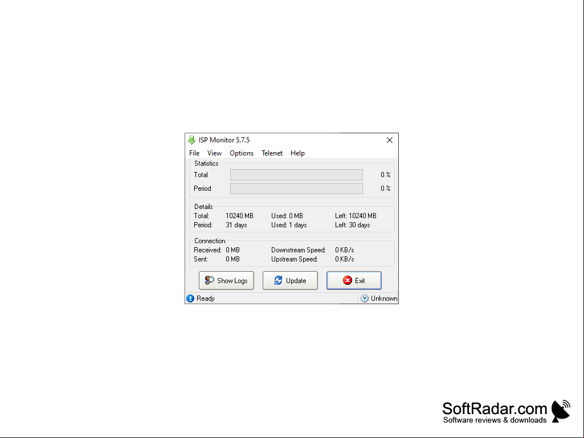
Task: Close the ISP Monitor window
Action: (x=390, y=140)
